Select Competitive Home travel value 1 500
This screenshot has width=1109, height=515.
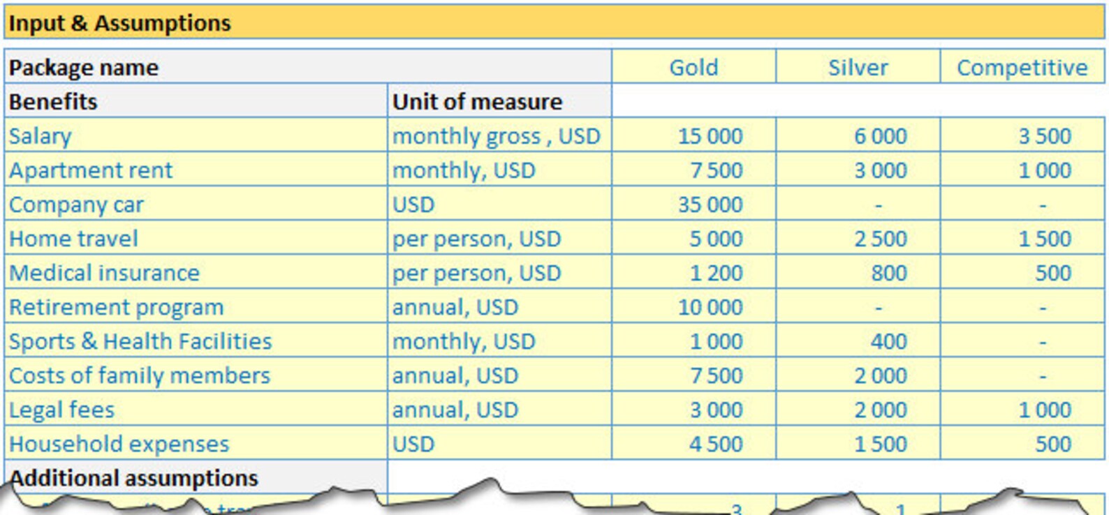[x=1022, y=238]
